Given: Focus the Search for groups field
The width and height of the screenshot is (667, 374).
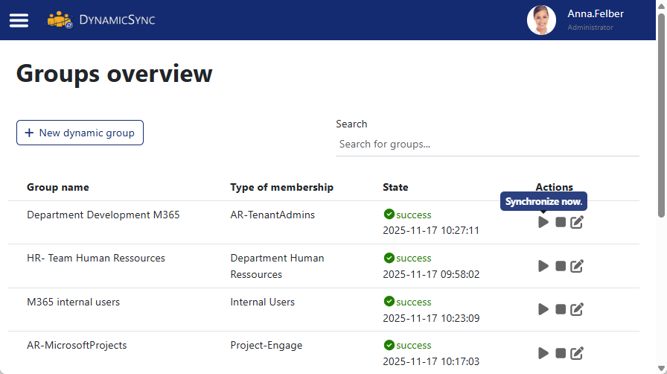Looking at the screenshot, I should click(488, 145).
